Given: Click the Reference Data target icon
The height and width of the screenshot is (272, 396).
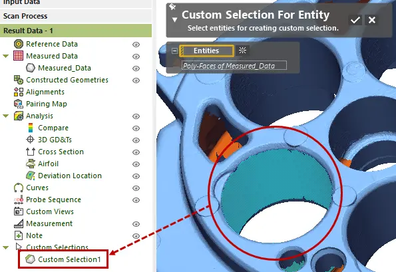Looking at the screenshot, I should (x=19, y=44).
